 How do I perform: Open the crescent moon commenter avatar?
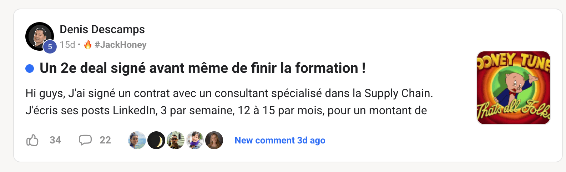coord(156,140)
